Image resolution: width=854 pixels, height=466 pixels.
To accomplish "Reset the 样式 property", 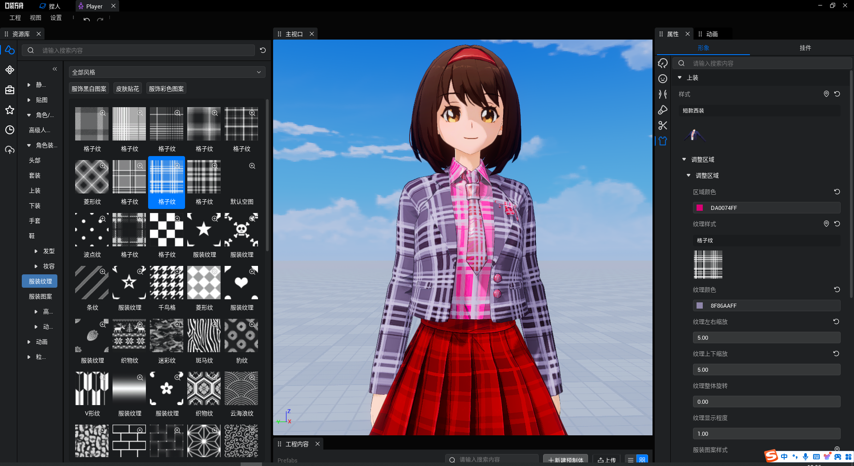I will point(837,94).
